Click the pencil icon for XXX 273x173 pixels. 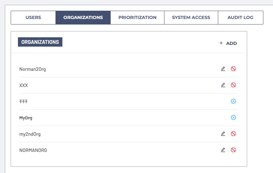point(223,85)
